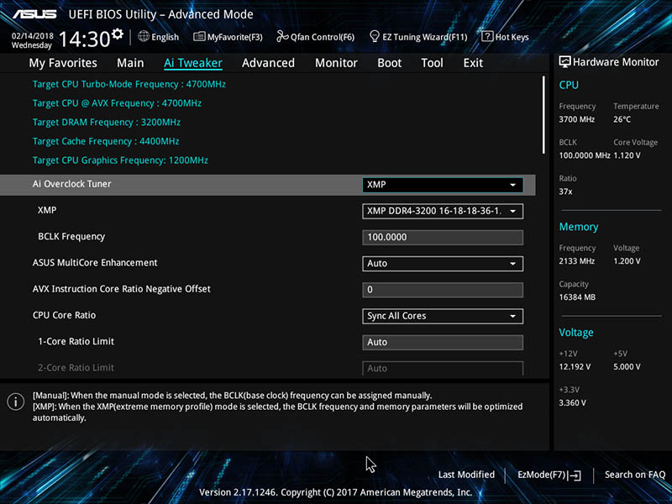Click the settings list vertical scrollbar
This screenshot has height=504, width=672.
pos(544,113)
